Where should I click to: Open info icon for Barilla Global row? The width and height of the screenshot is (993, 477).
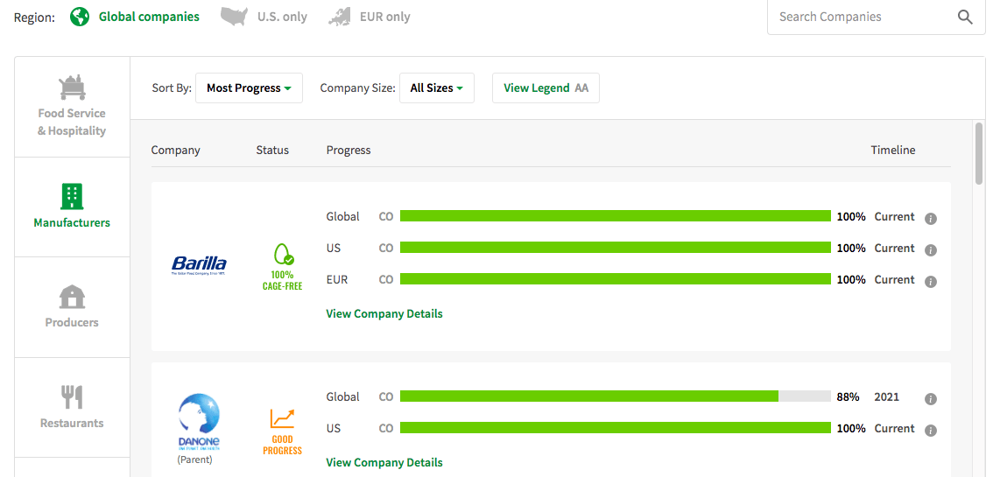[x=930, y=219]
